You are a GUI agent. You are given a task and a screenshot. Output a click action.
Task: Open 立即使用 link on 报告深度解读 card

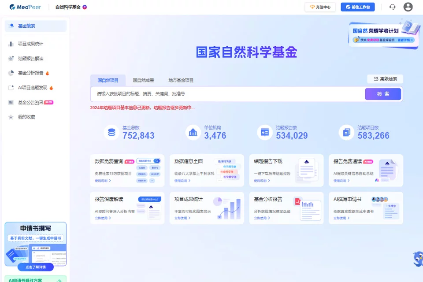[x=103, y=218]
